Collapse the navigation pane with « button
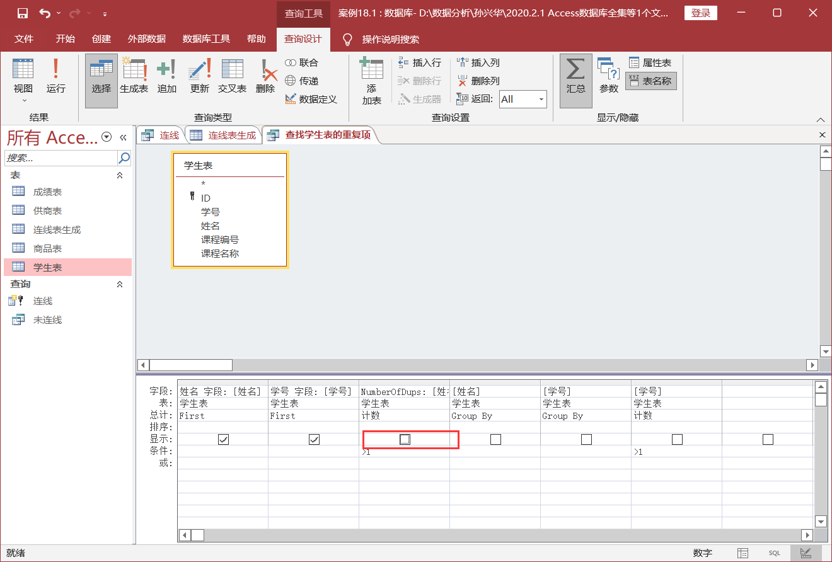832x562 pixels. [124, 137]
